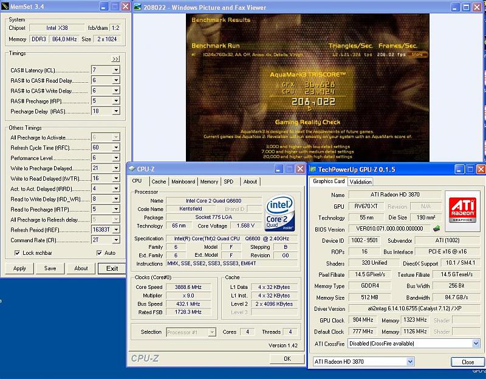Switch to the Graphics Card tab in GPU-Z

pos(329,181)
